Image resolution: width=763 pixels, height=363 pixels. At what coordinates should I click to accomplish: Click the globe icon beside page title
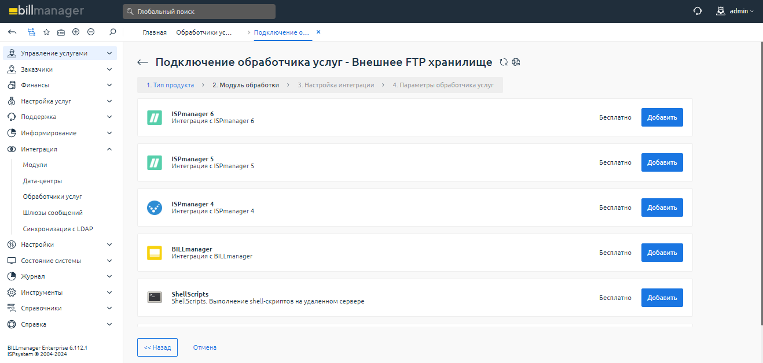[516, 62]
